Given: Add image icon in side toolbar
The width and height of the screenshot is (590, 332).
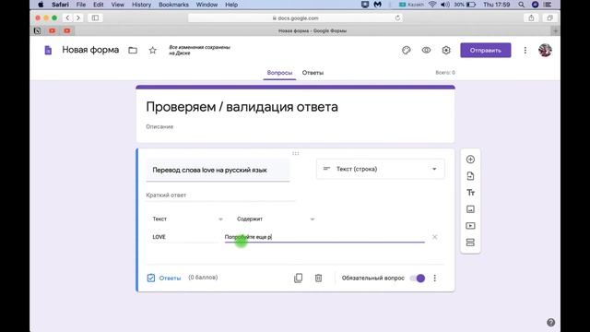Looking at the screenshot, I should (470, 209).
